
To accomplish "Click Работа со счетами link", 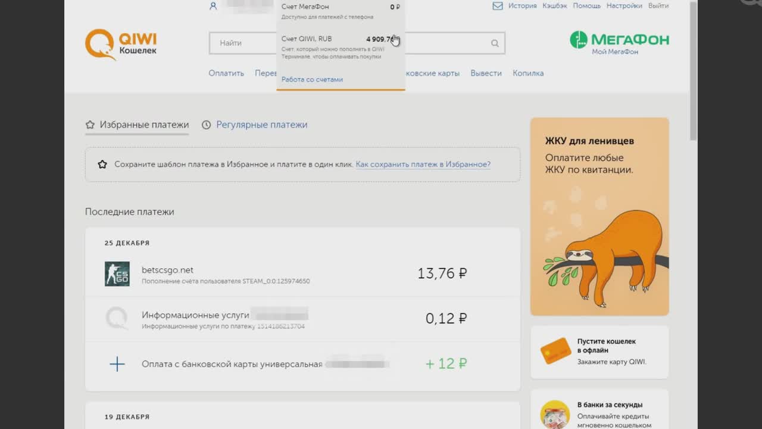I will [x=312, y=79].
